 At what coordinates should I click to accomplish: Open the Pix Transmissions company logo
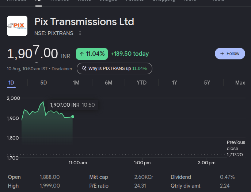tap(17, 26)
